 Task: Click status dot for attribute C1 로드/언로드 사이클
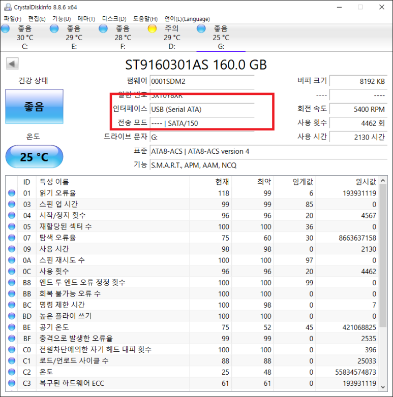(12, 360)
